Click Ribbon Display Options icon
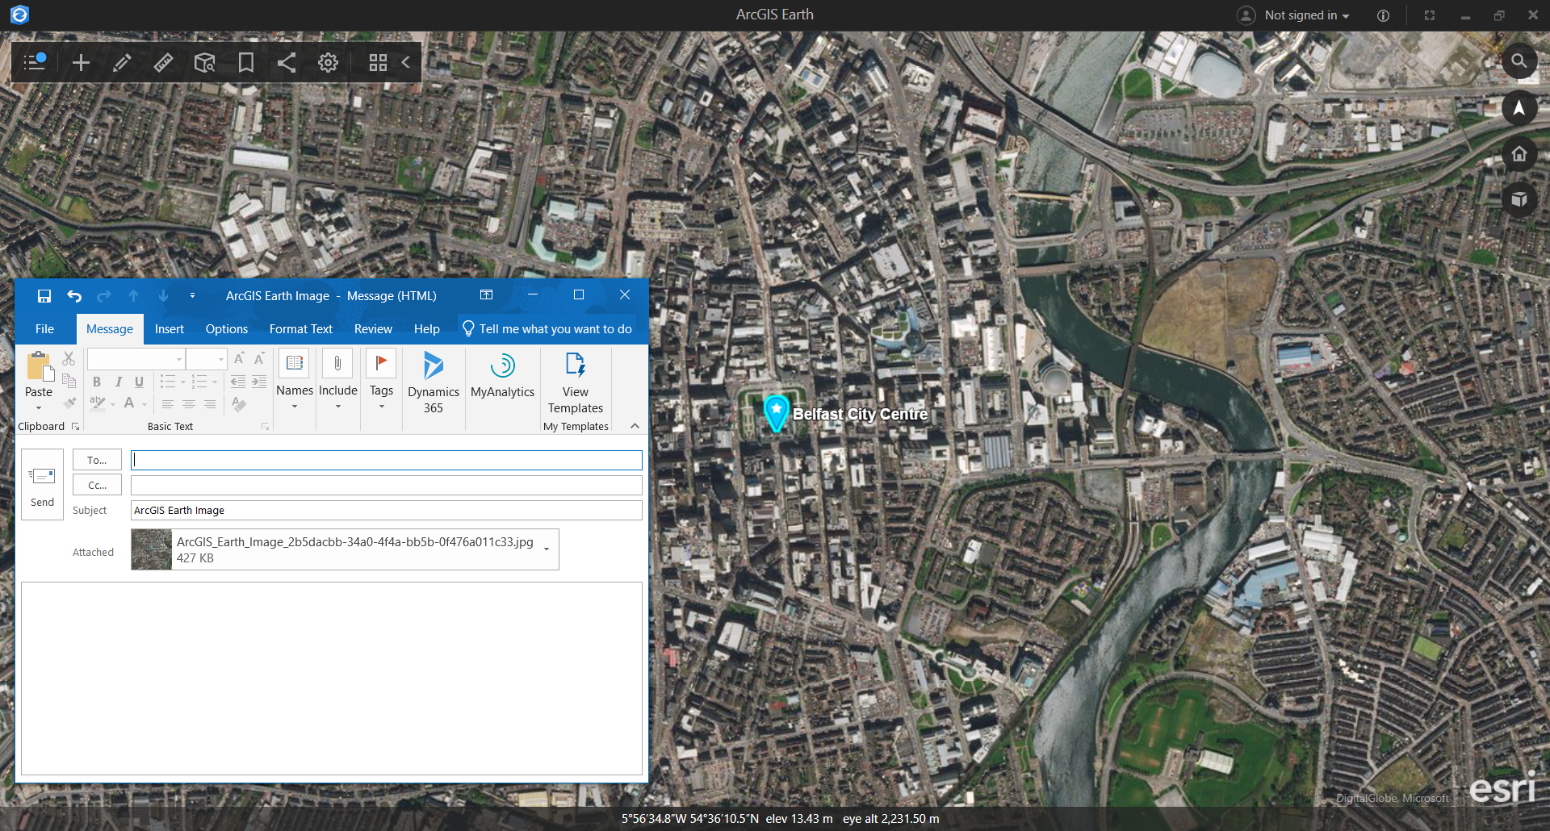The image size is (1550, 831). click(x=486, y=295)
